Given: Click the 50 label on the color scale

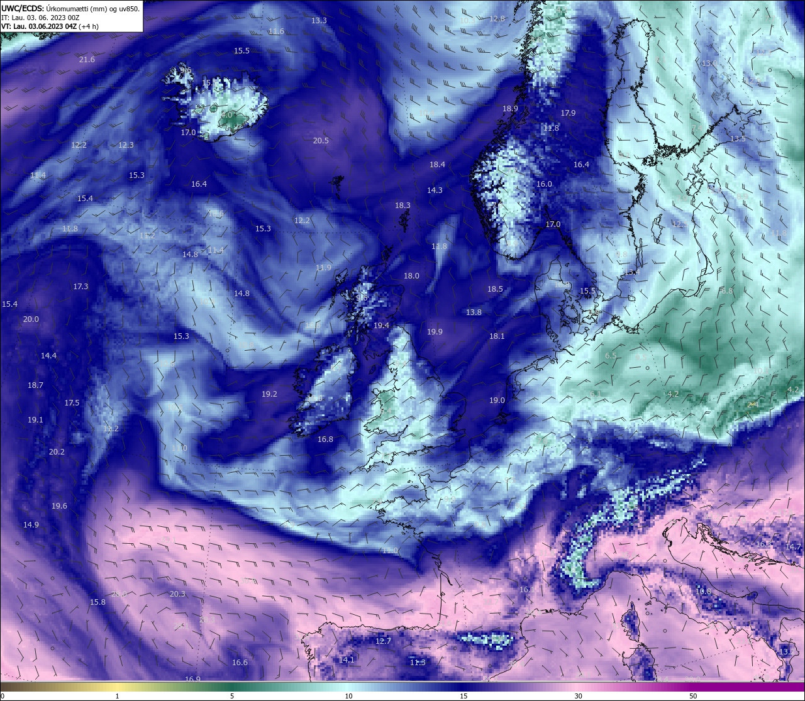Looking at the screenshot, I should tap(693, 696).
